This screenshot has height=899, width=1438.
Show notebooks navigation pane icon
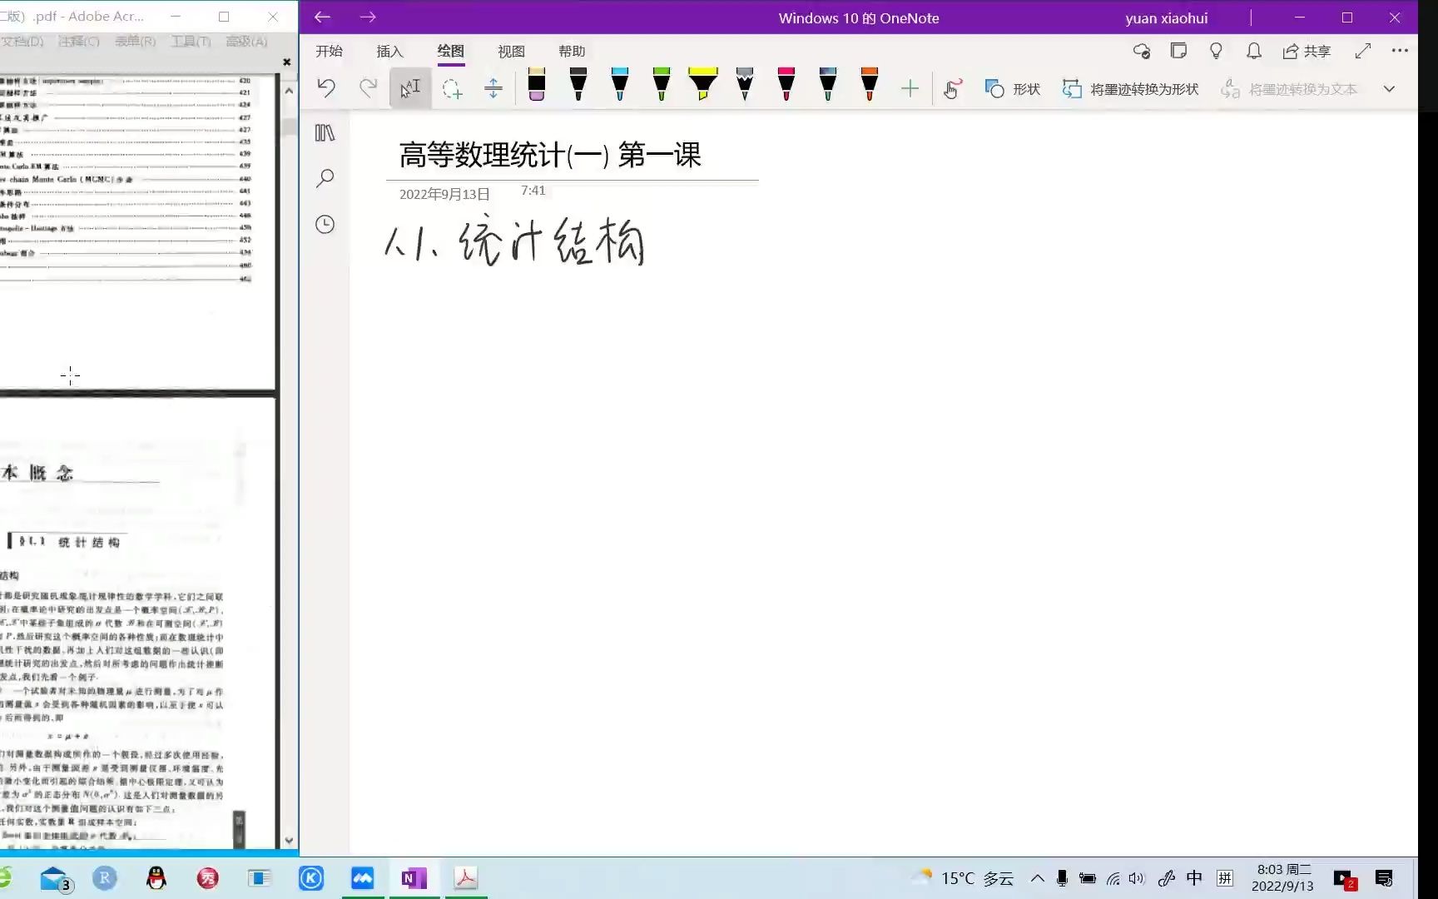[325, 133]
